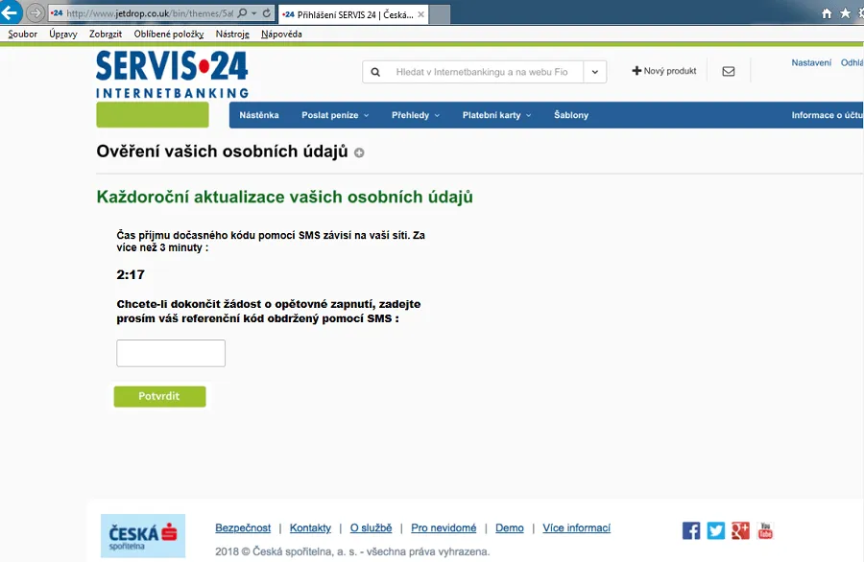The width and height of the screenshot is (864, 562).
Task: Expand the Platební karty navigation dropdown
Action: coord(496,115)
